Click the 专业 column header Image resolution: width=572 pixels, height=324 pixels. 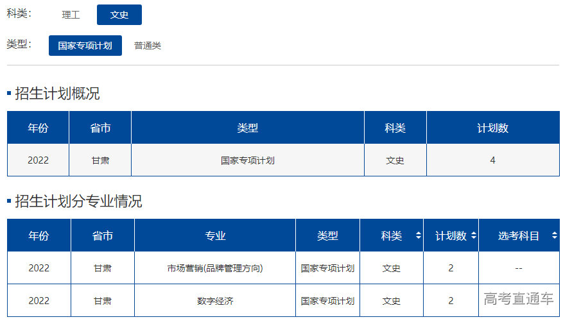click(215, 235)
